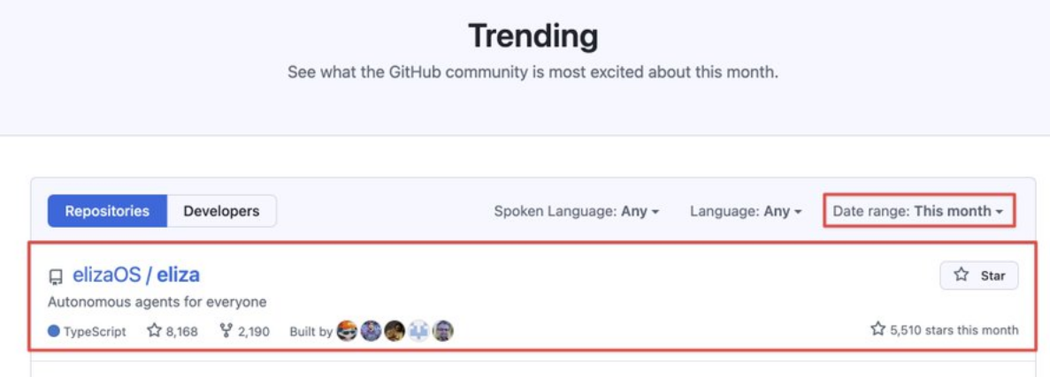Select the Repositories tab
Image resolution: width=1050 pixels, height=377 pixels.
107,211
